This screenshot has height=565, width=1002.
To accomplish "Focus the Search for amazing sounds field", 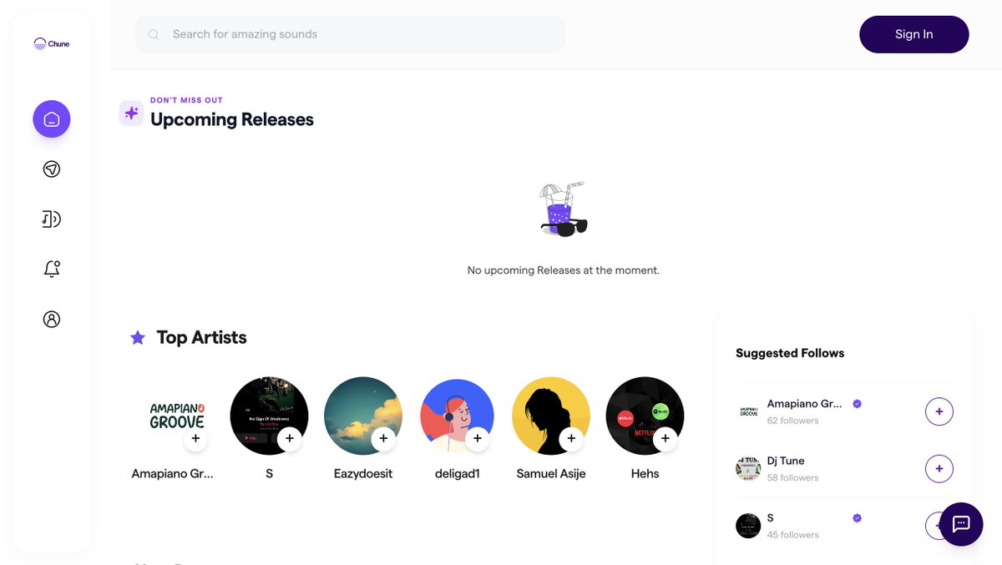I will pyautogui.click(x=350, y=34).
